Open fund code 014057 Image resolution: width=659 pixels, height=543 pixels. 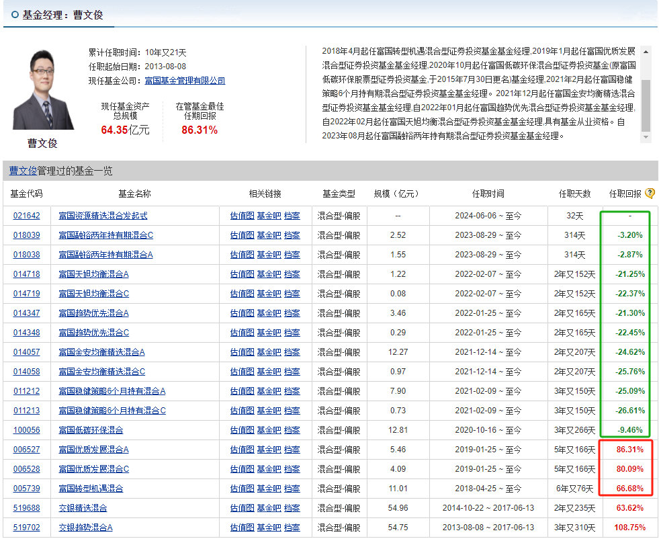pyautogui.click(x=26, y=352)
